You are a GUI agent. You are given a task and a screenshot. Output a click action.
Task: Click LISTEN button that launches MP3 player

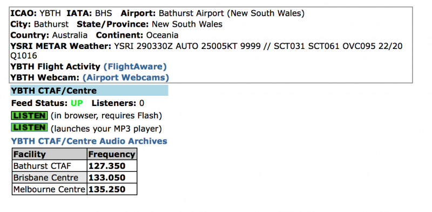tap(29, 128)
